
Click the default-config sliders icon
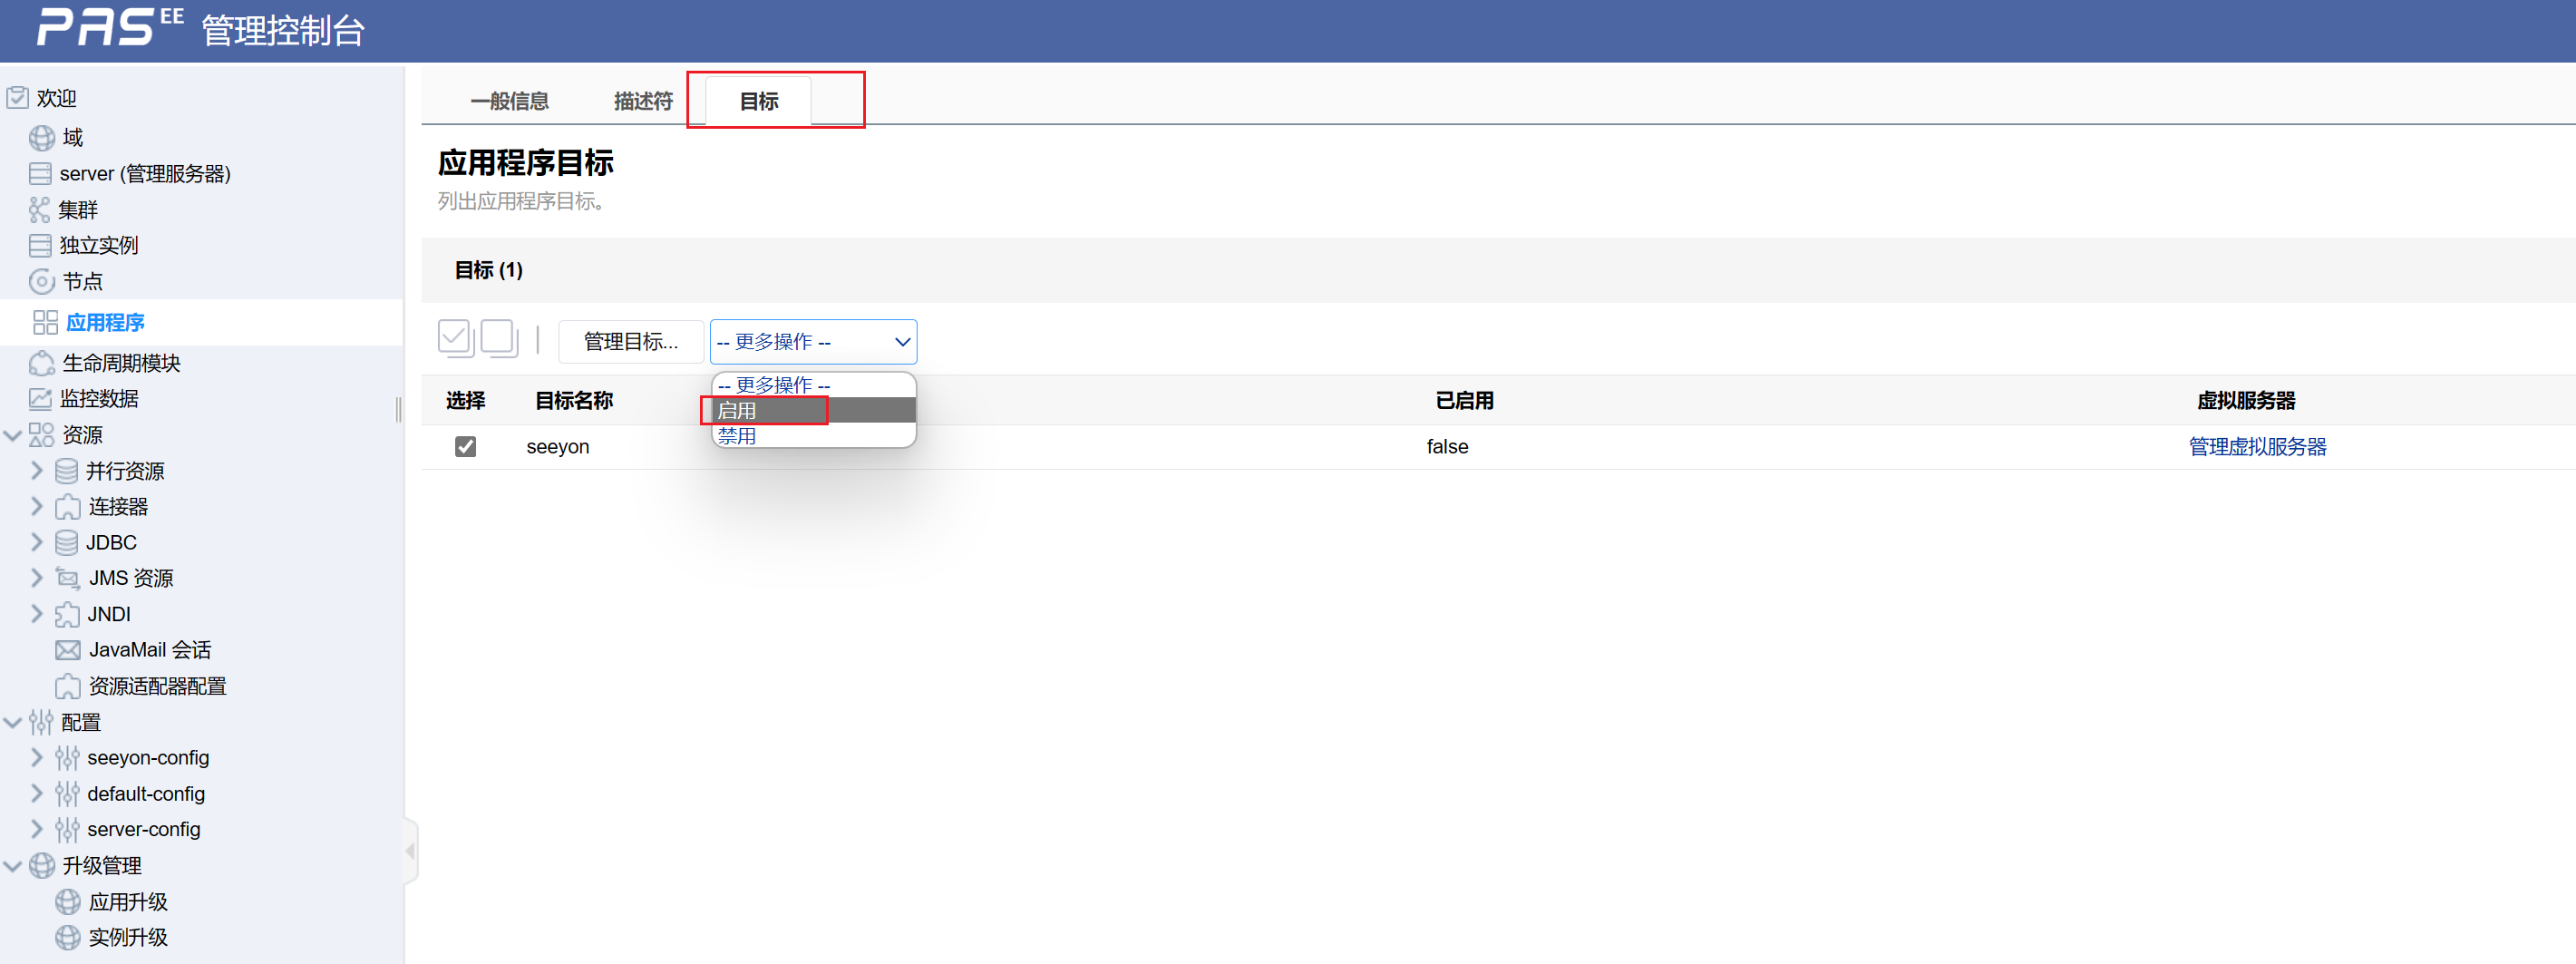[x=67, y=794]
